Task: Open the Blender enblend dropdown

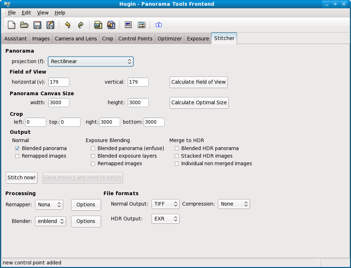Action: coord(50,221)
